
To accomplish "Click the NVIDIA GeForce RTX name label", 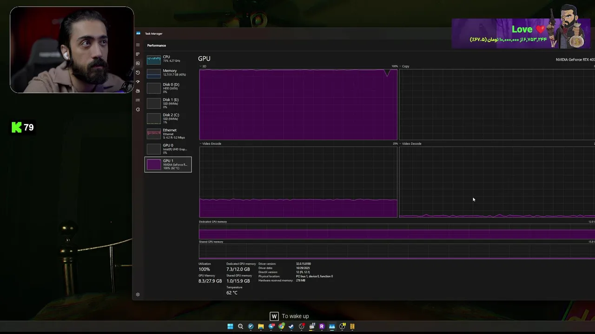I will pos(575,59).
